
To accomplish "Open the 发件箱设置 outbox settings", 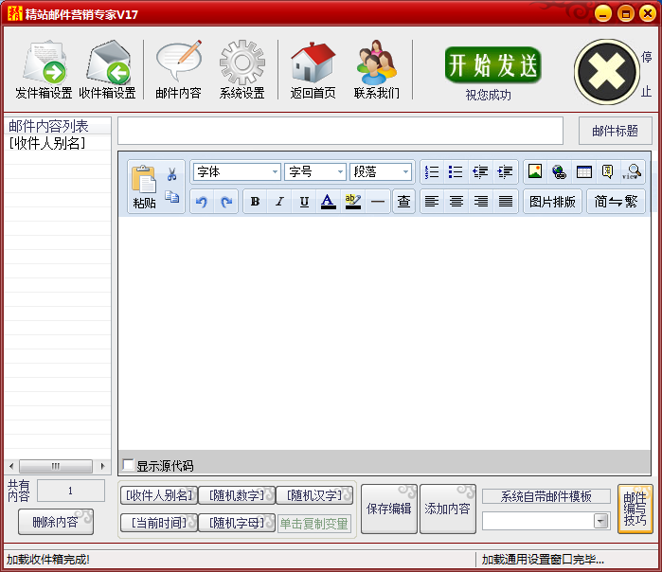I will [44, 70].
